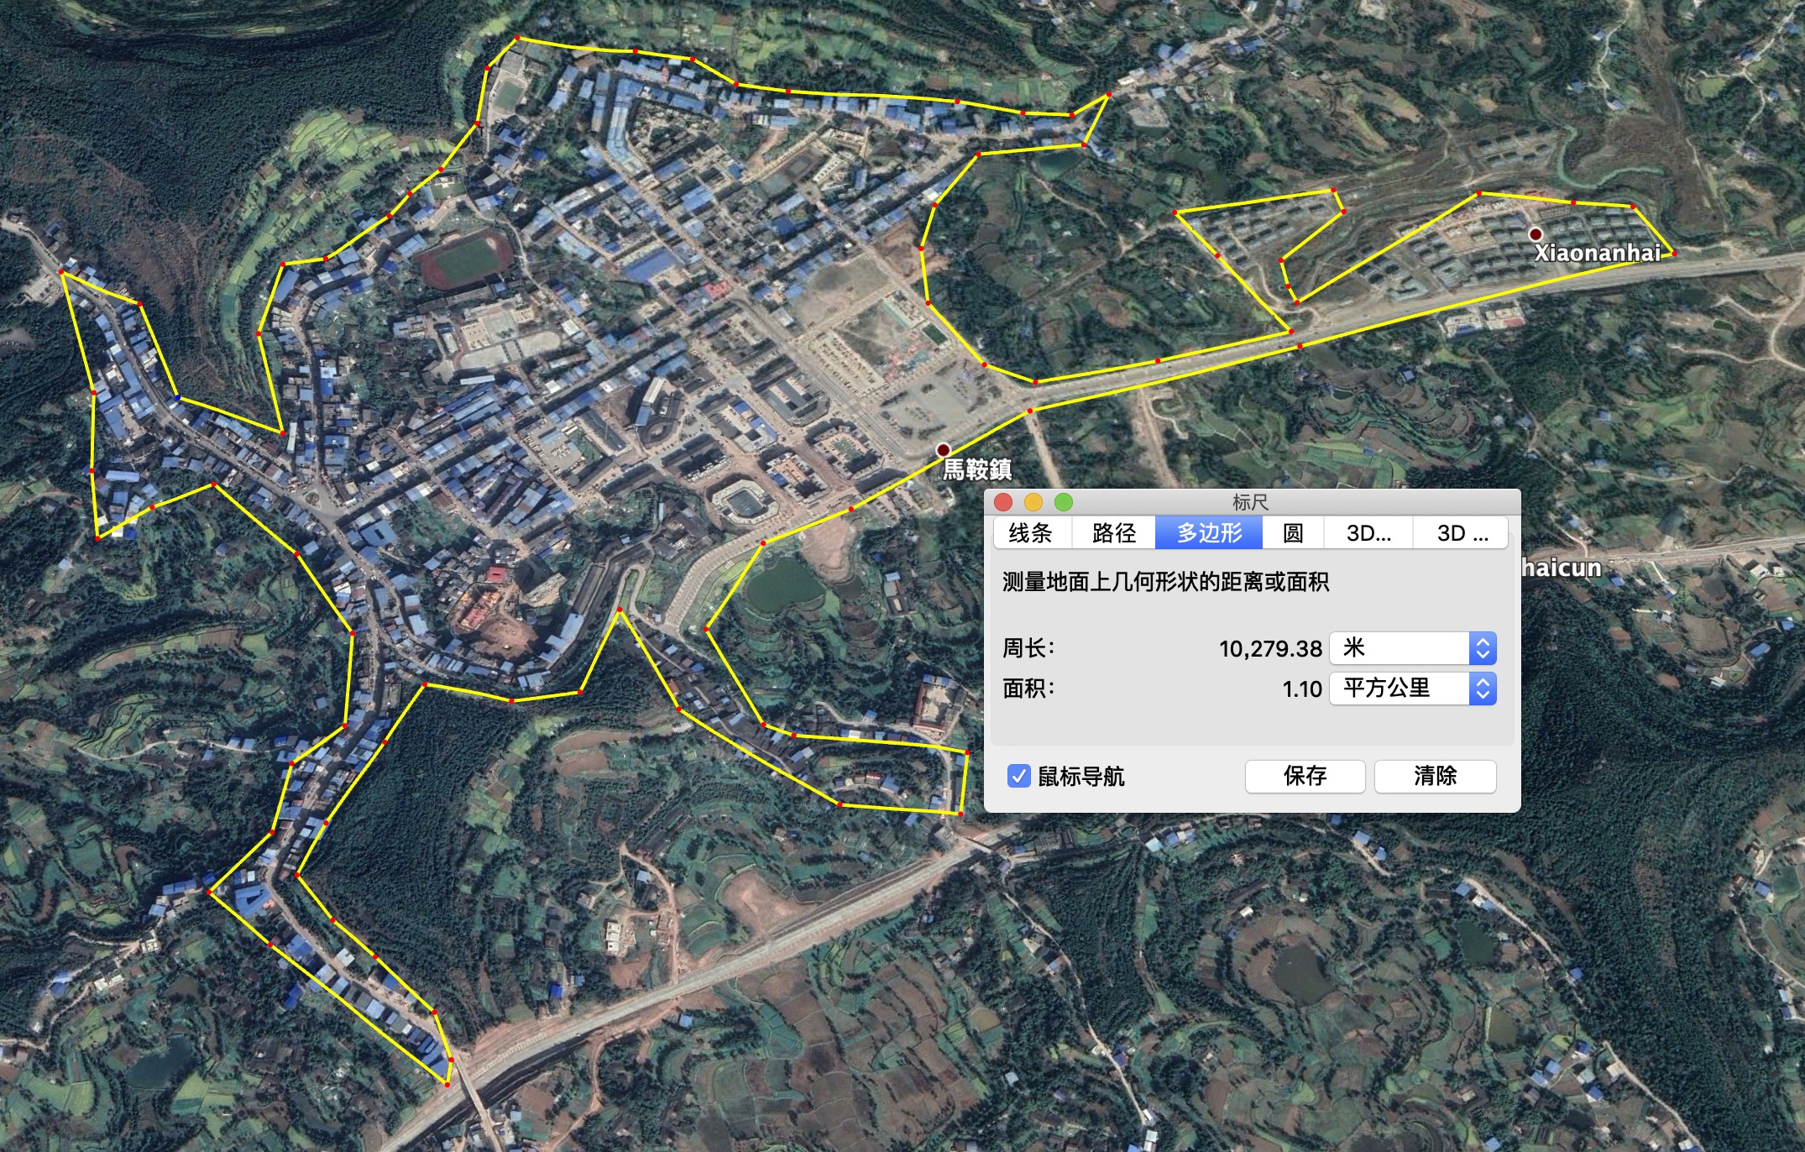Select the blue highlighted polygon vertex
The width and height of the screenshot is (1805, 1152).
pyautogui.click(x=177, y=397)
